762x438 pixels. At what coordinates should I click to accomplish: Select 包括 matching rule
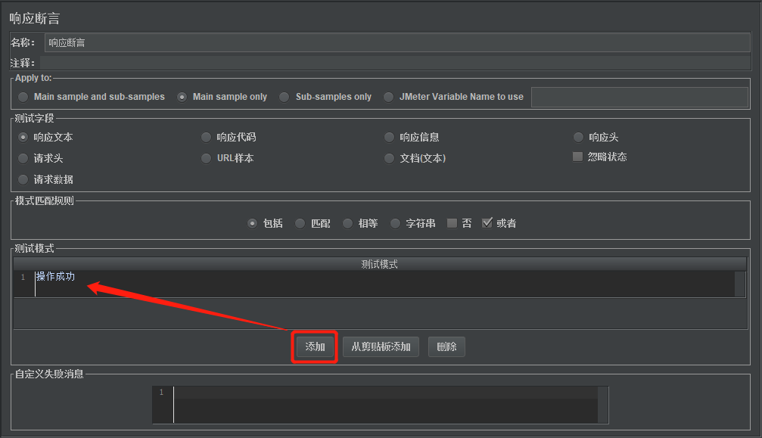[x=265, y=223]
